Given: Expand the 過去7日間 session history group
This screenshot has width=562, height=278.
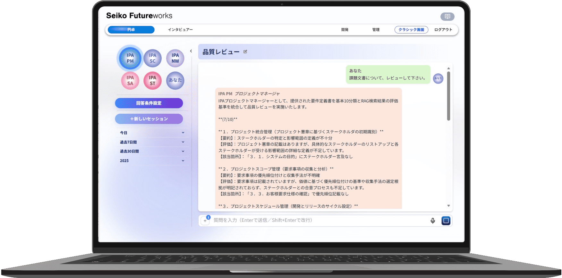Looking at the screenshot, I should click(x=152, y=142).
